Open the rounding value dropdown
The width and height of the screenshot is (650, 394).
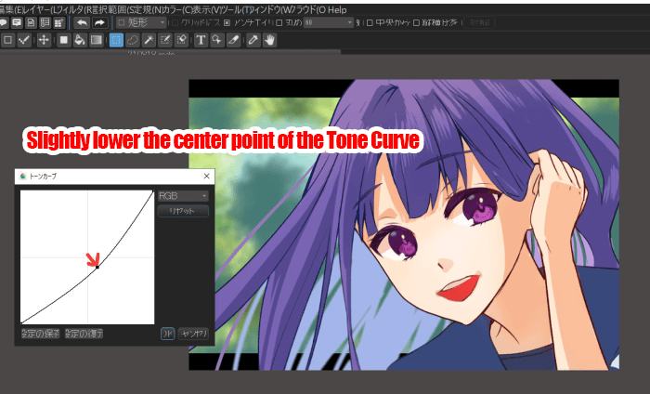tap(329, 22)
